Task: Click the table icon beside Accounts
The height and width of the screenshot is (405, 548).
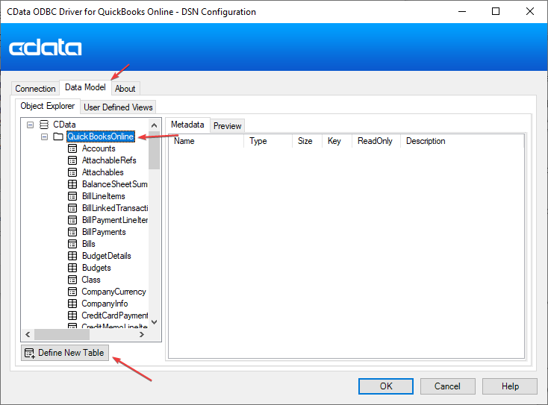Action: (x=72, y=148)
